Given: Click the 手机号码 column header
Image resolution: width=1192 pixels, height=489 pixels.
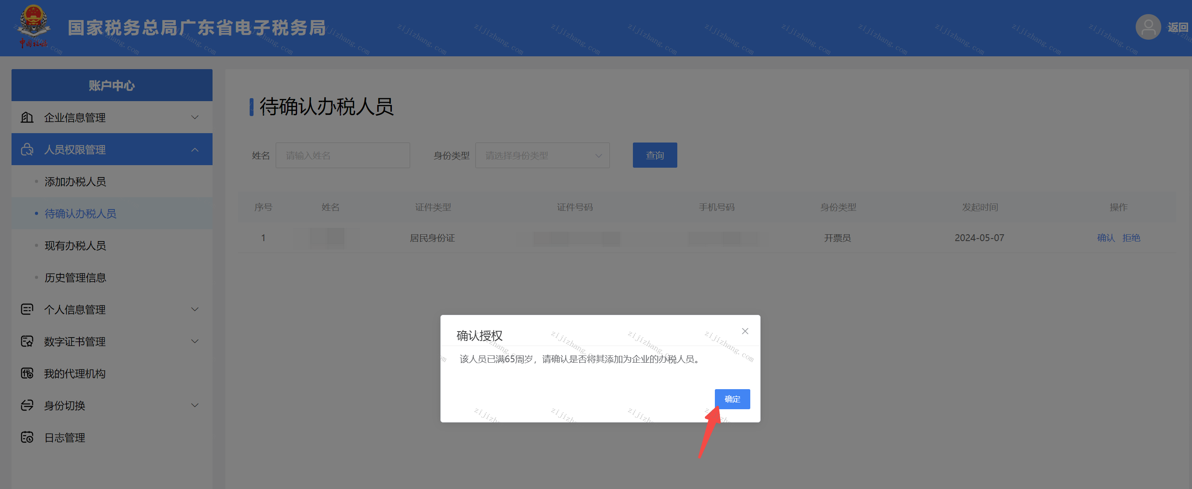Looking at the screenshot, I should point(717,207).
